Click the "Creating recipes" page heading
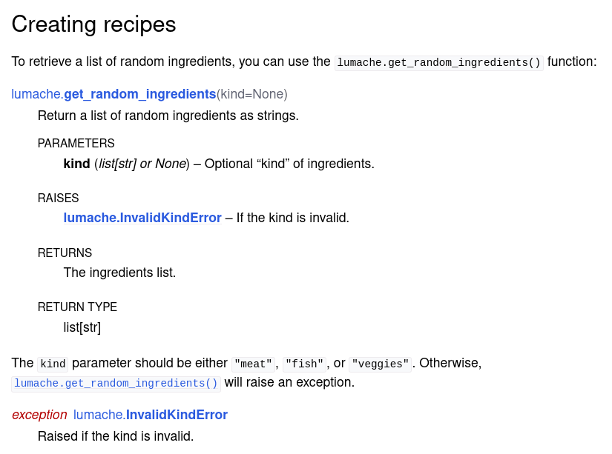Image resolution: width=612 pixels, height=454 pixels. pyautogui.click(x=93, y=24)
